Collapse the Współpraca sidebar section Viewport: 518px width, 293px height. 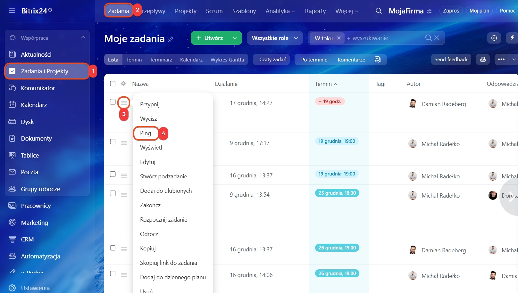(x=83, y=37)
